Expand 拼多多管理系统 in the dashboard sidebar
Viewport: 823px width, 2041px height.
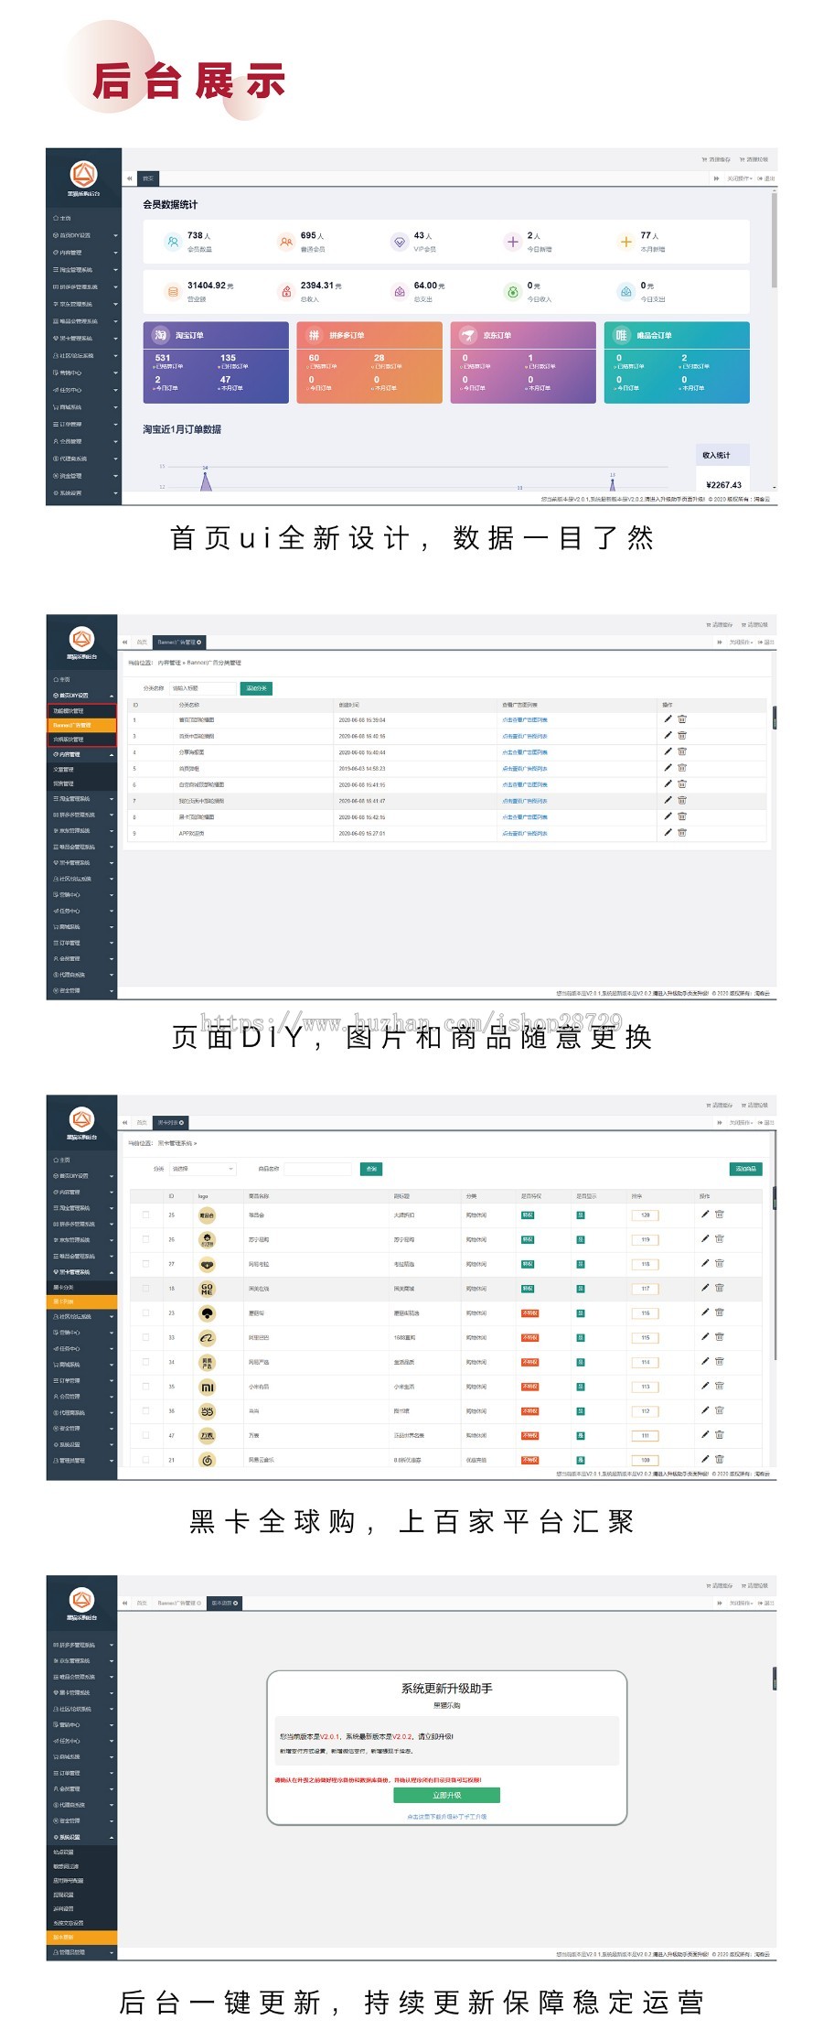pos(84,286)
